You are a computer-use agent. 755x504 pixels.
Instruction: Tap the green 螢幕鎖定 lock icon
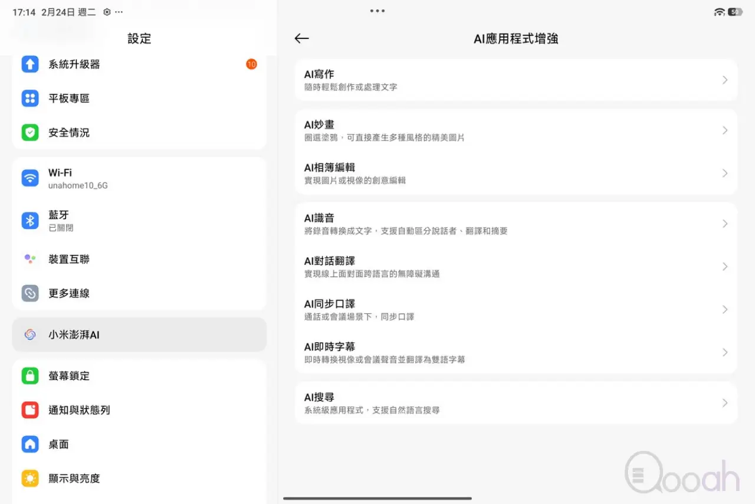click(30, 376)
